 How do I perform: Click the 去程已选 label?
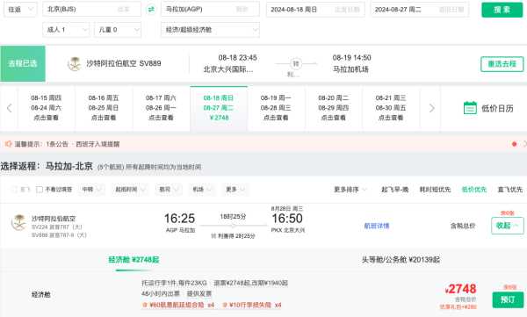(23, 63)
